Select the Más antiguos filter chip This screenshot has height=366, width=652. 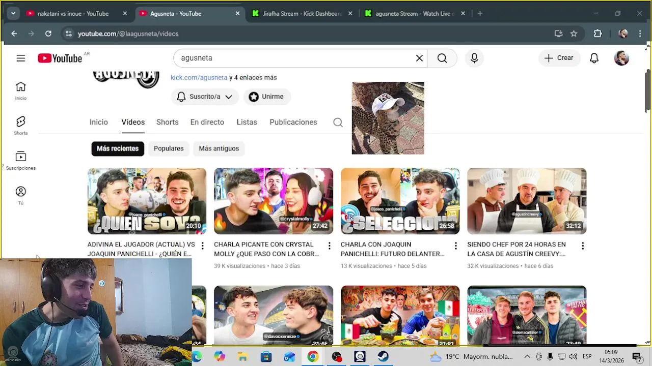(219, 148)
